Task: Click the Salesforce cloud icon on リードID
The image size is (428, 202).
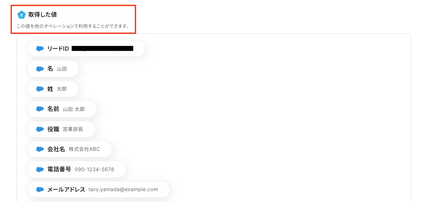Action: pyautogui.click(x=40, y=49)
